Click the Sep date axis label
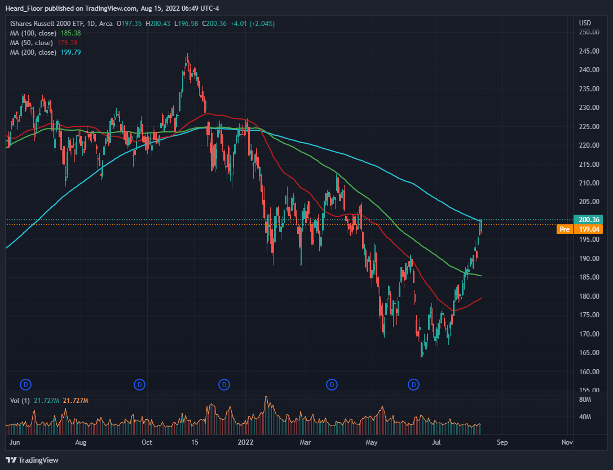 502,442
